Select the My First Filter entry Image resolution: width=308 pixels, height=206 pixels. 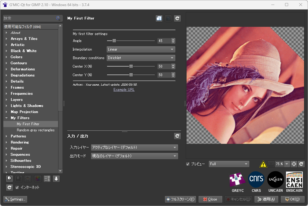(31, 124)
